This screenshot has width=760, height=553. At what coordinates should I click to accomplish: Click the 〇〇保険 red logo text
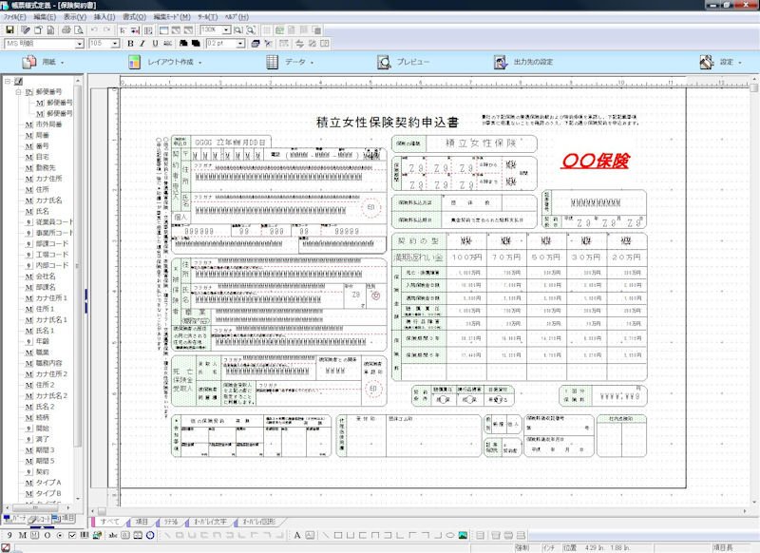pos(596,161)
